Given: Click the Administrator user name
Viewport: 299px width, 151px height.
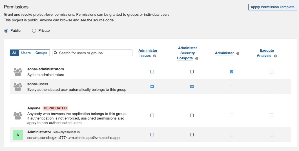Looking at the screenshot, I should 39,132.
